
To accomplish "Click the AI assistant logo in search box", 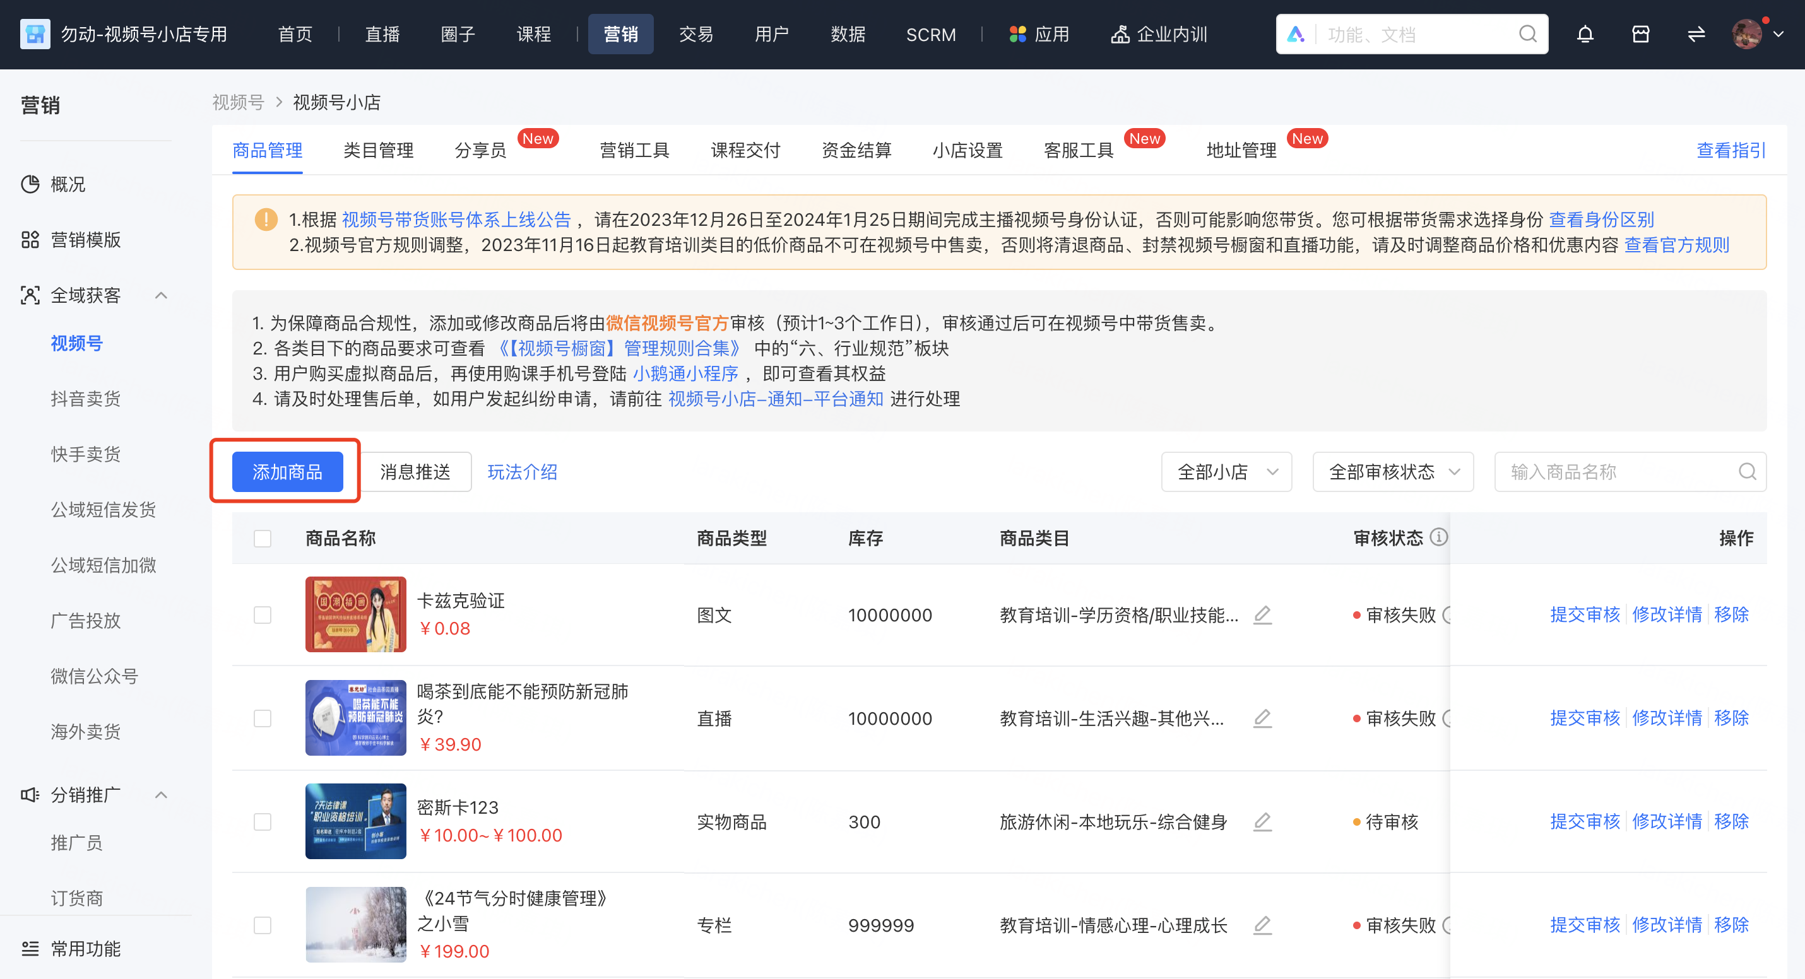I will (1296, 33).
